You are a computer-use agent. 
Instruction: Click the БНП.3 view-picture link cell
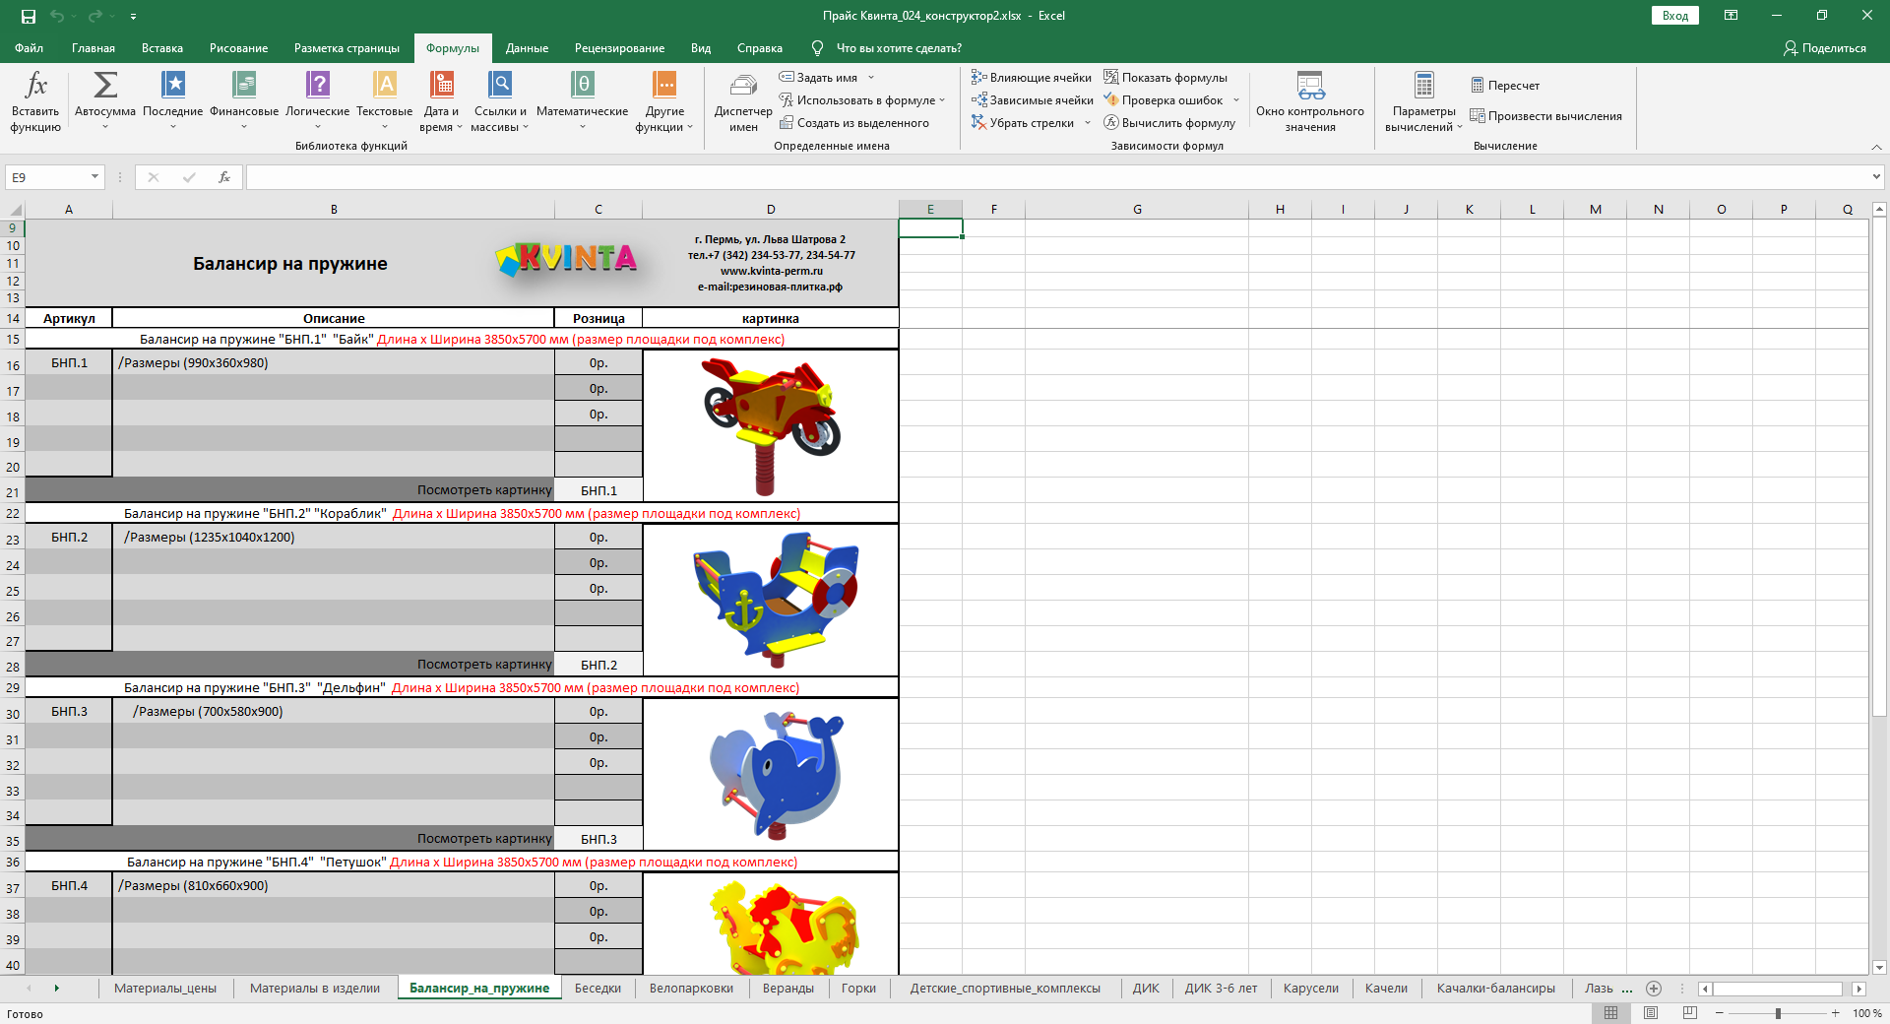coord(598,839)
